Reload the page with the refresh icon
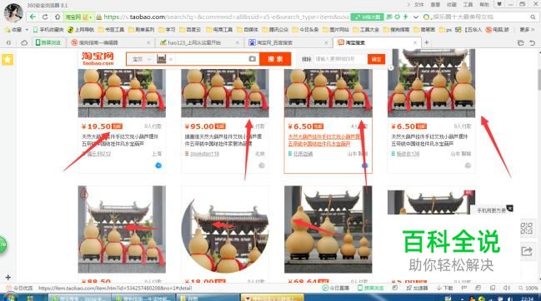This screenshot has width=541, height=301. click(45, 17)
